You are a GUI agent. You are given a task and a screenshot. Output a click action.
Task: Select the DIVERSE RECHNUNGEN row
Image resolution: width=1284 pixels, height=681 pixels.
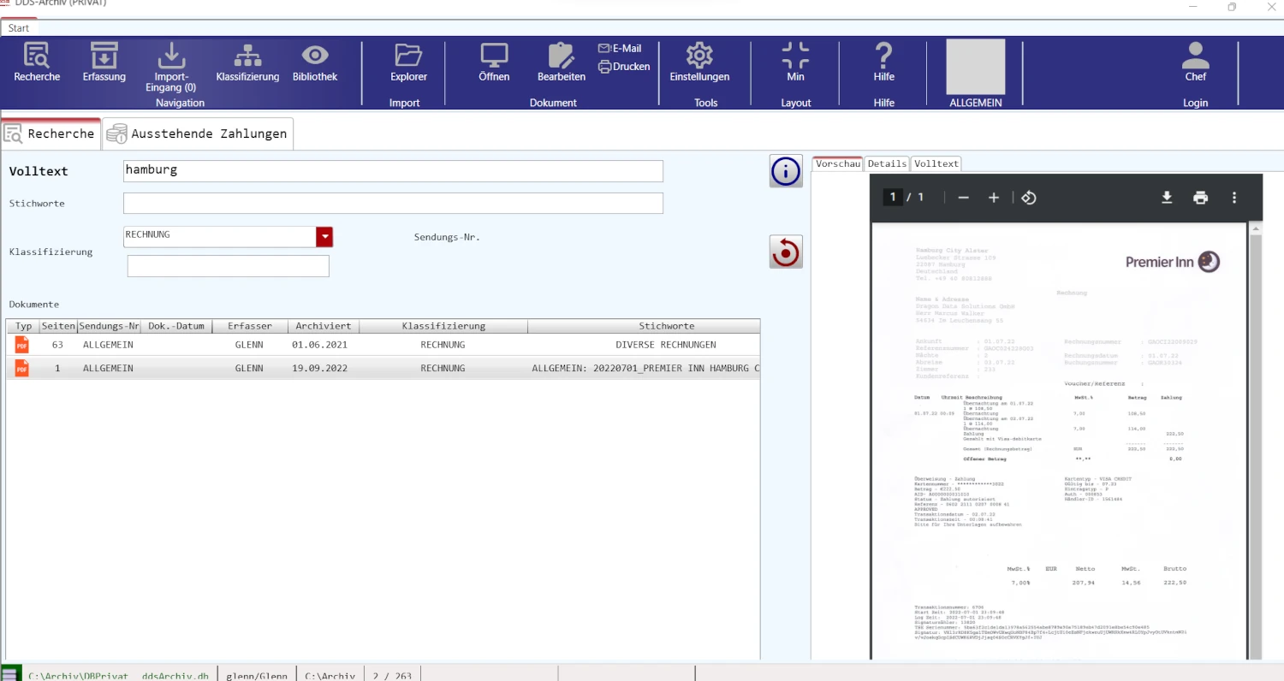pos(383,345)
